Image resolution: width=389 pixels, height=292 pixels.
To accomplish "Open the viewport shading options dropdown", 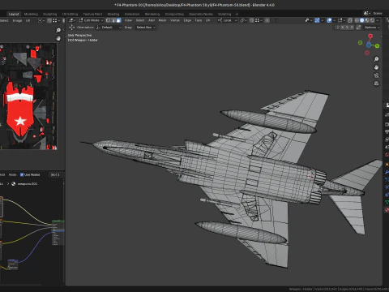I will tap(378, 20).
